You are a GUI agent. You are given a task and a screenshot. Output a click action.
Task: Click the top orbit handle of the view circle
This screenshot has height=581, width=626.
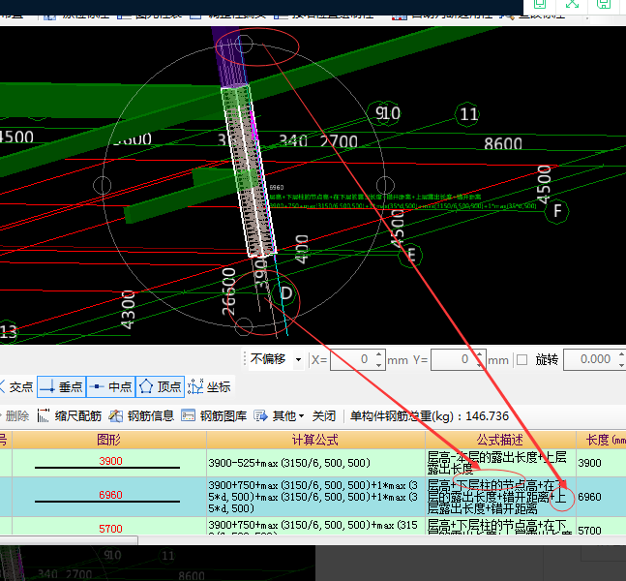pyautogui.click(x=244, y=44)
